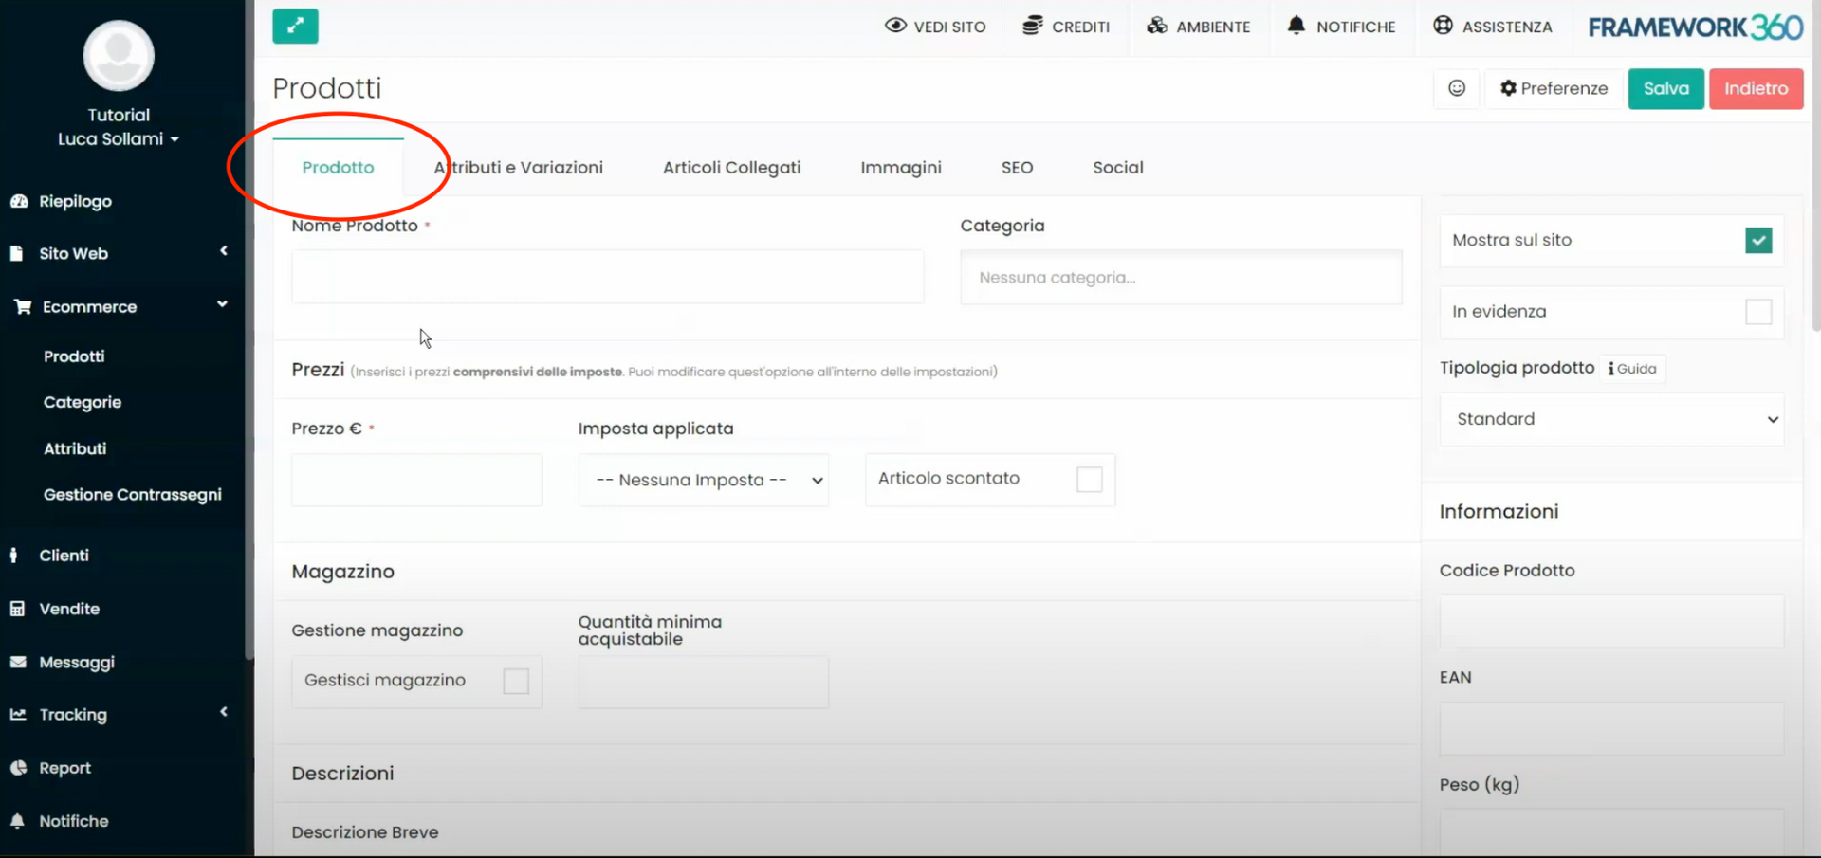Collapse the Ecommerce sidebar section

(x=223, y=305)
